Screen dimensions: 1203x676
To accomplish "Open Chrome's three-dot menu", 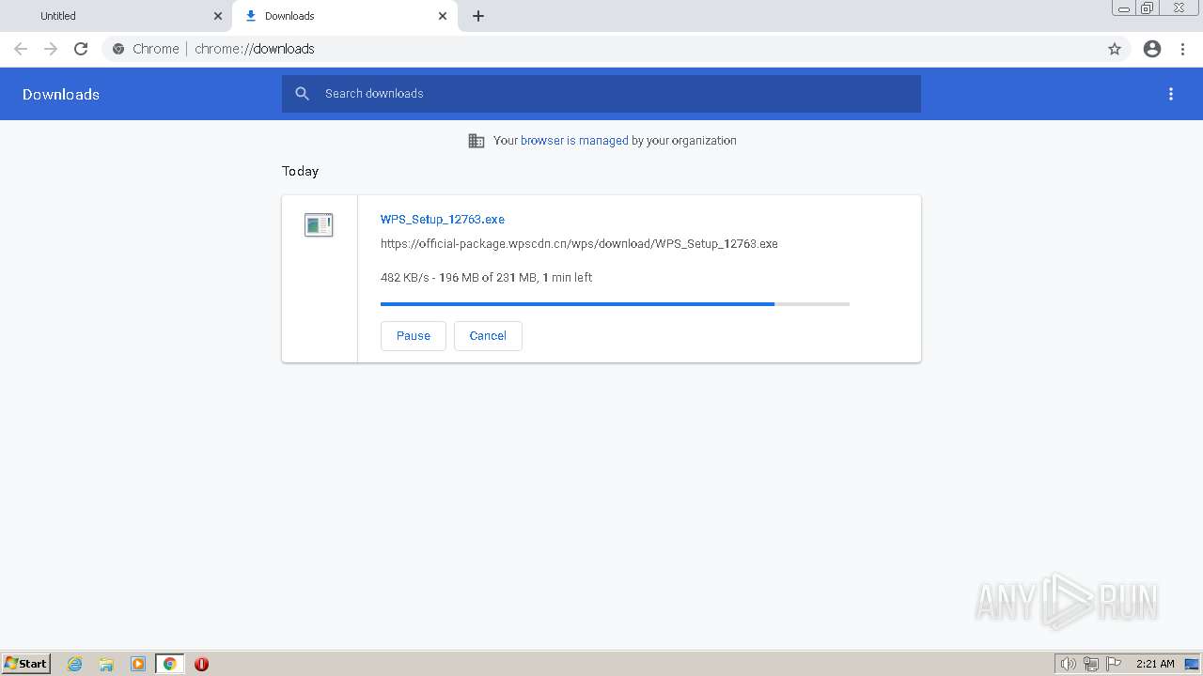I will tap(1182, 49).
